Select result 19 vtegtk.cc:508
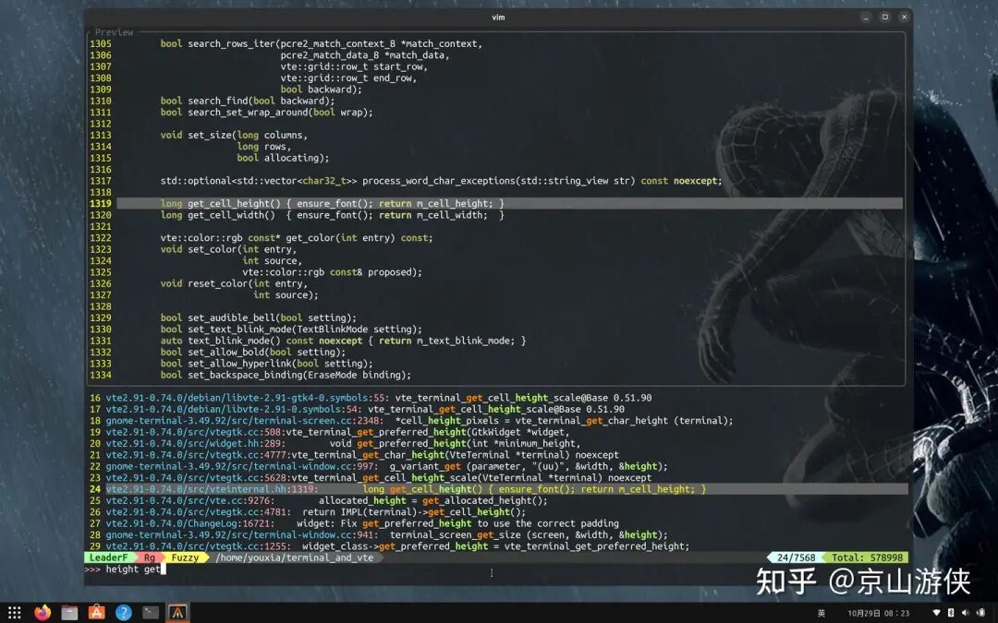 click(330, 432)
